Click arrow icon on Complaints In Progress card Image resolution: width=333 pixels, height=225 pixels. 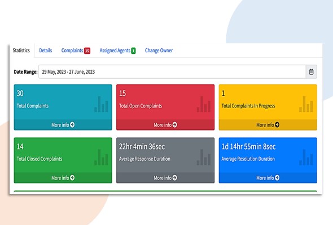coord(277,125)
